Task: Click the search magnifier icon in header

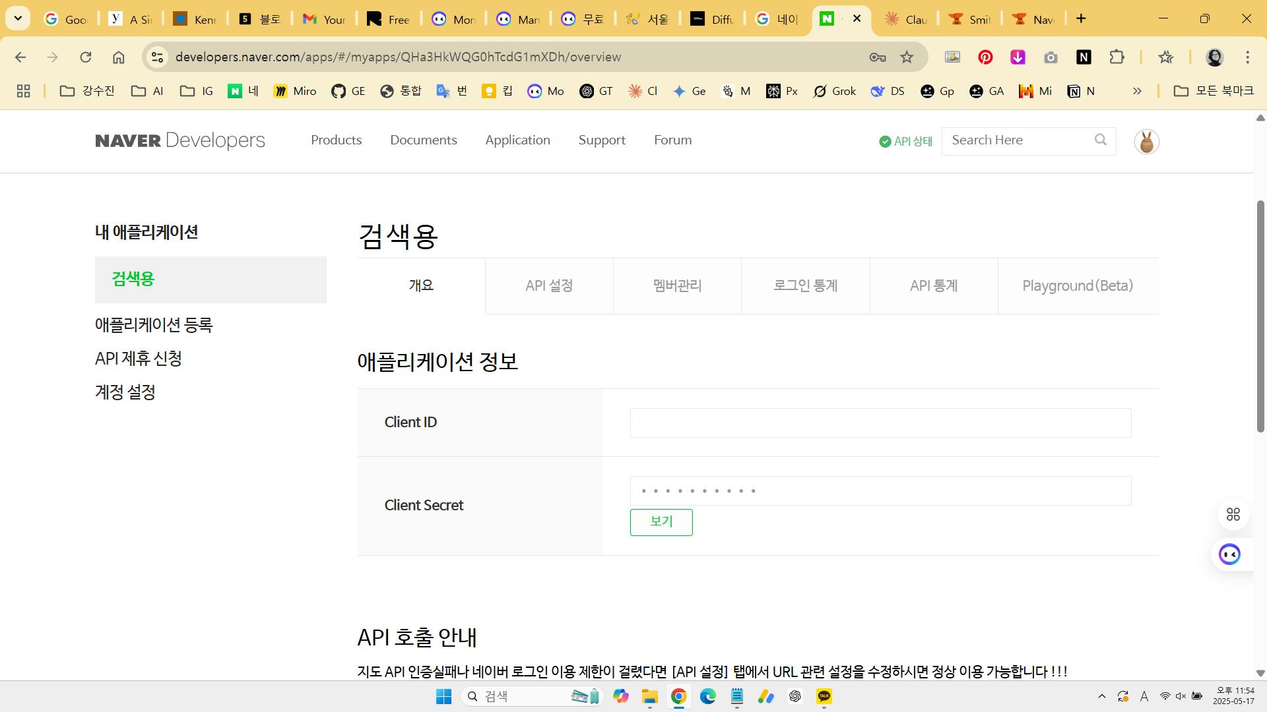Action: click(x=1100, y=140)
